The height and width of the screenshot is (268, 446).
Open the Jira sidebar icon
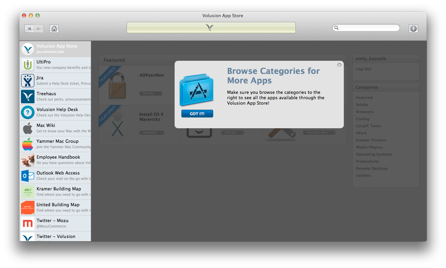click(28, 81)
